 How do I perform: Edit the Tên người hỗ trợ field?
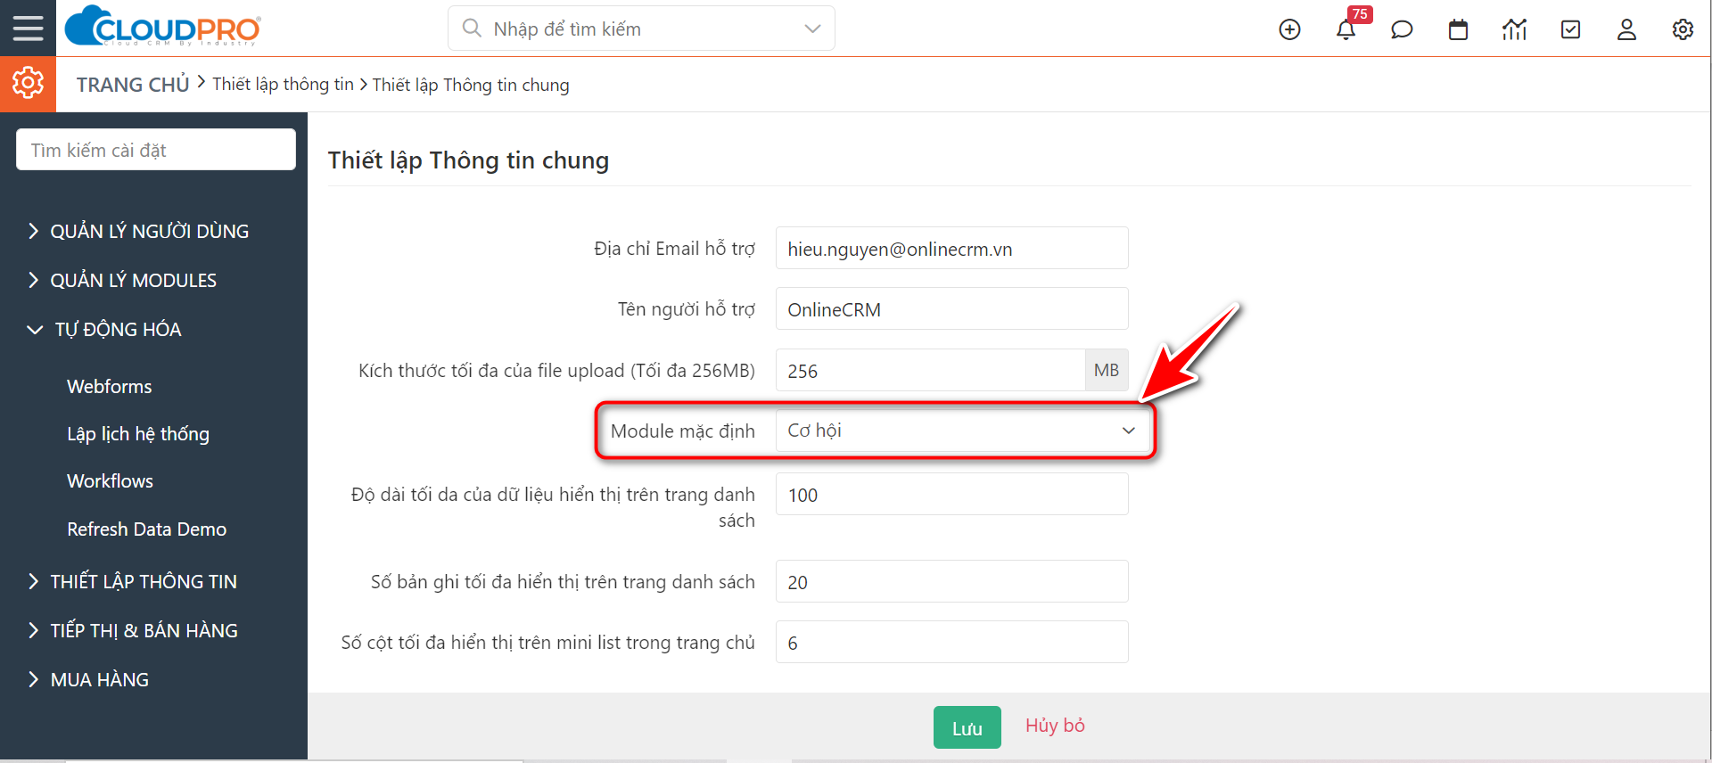click(951, 309)
